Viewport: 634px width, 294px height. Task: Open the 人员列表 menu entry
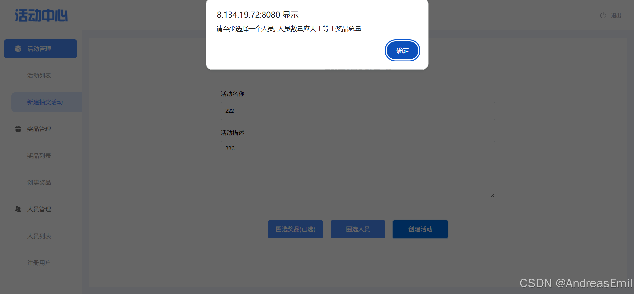tap(39, 236)
